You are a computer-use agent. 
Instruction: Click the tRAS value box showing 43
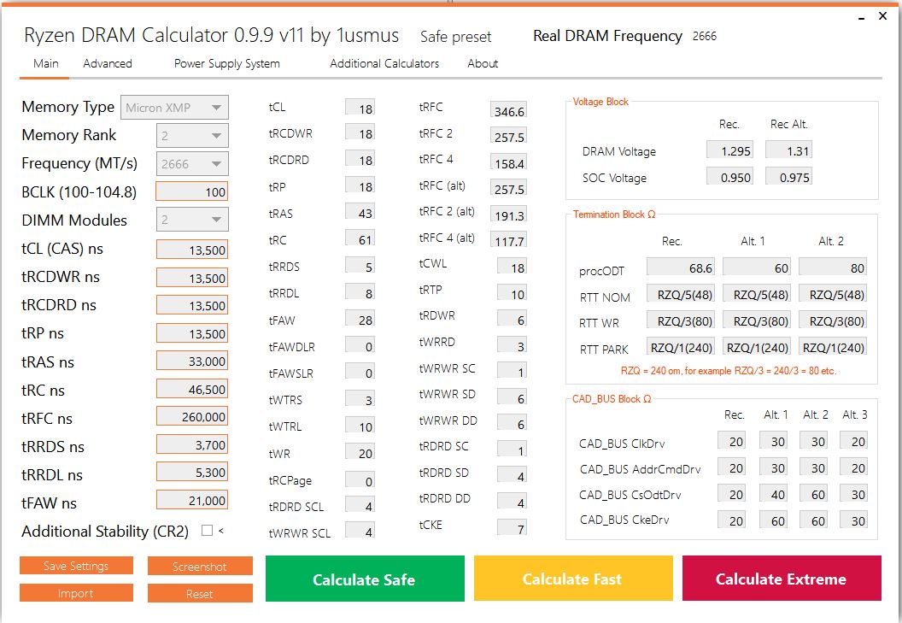360,213
